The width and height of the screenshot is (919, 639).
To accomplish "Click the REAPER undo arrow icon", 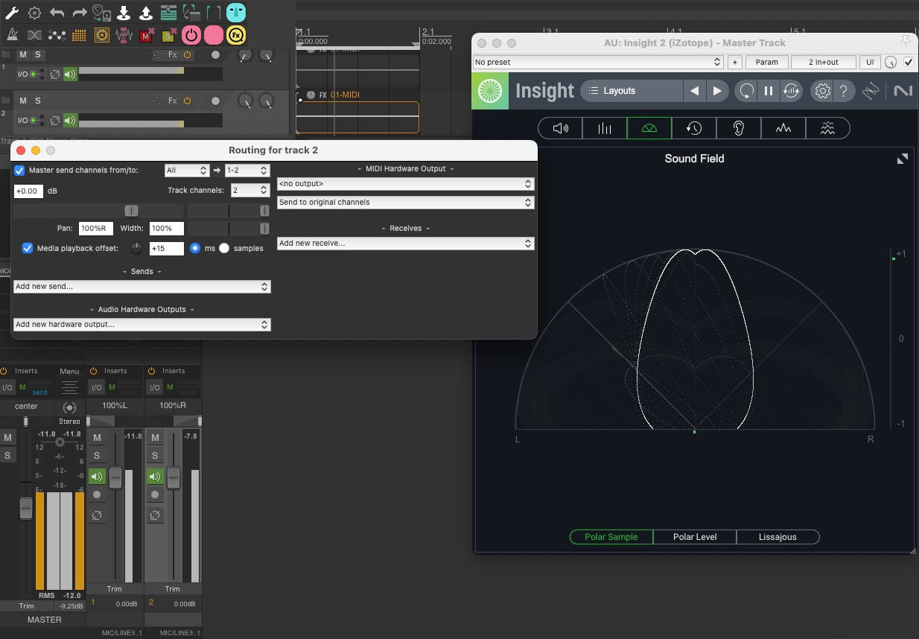I will tap(57, 13).
